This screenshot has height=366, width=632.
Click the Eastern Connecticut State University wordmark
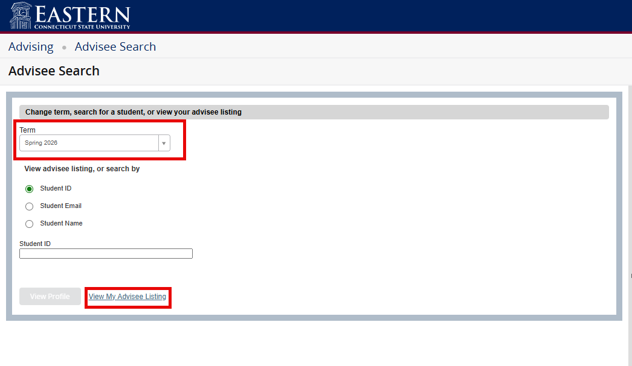click(x=83, y=17)
